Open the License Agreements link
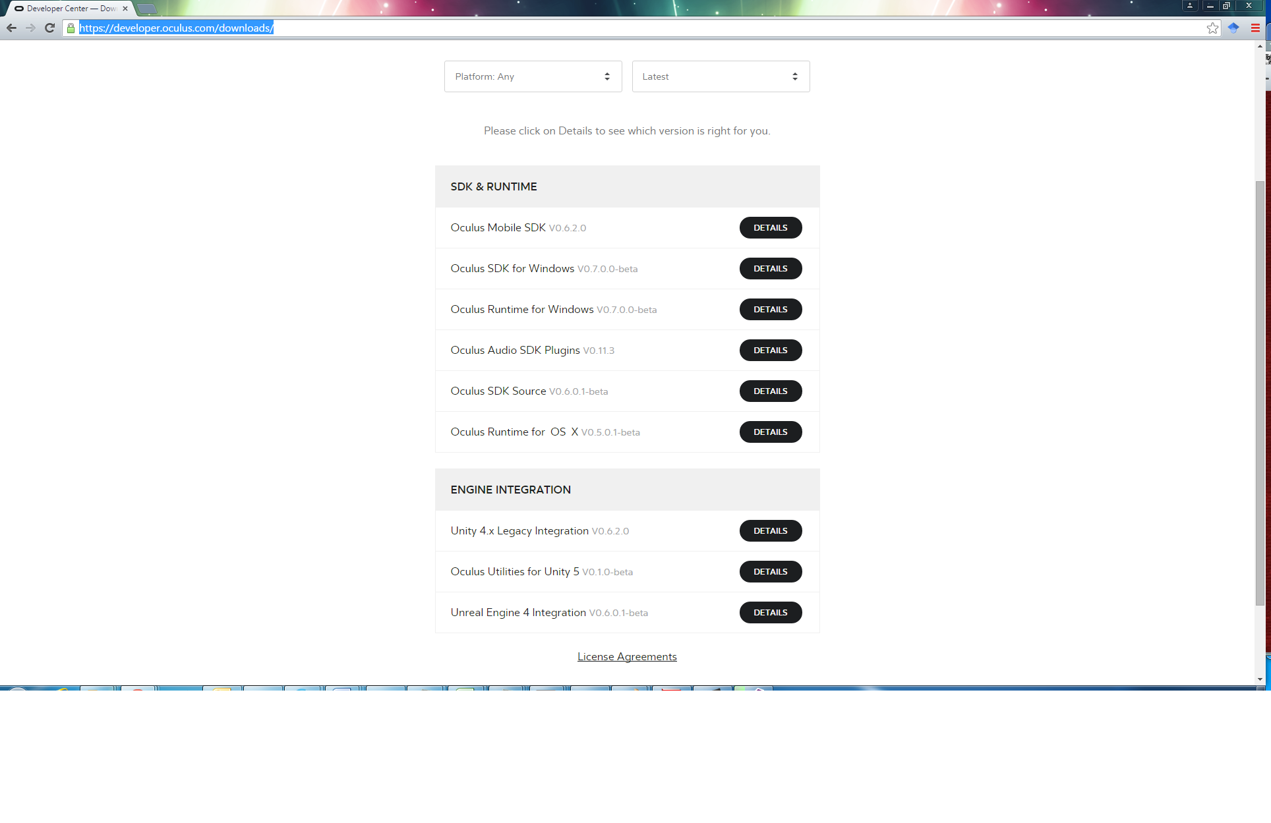Screen dimensions: 1271x823 (627, 656)
